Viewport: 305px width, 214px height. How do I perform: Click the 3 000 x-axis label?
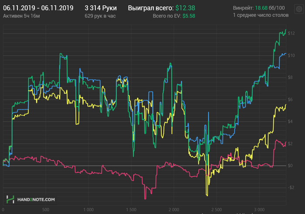coord(260,210)
